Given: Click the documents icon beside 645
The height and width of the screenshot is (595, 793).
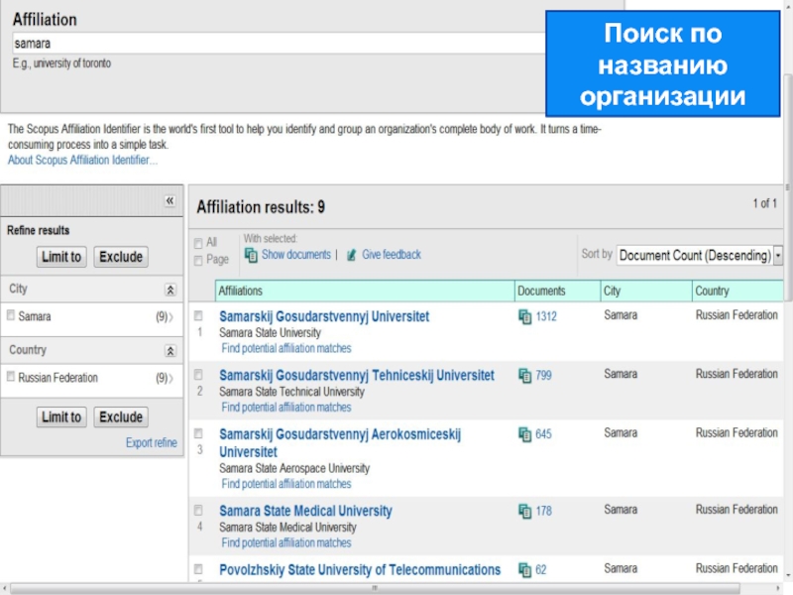Looking at the screenshot, I should coord(524,434).
